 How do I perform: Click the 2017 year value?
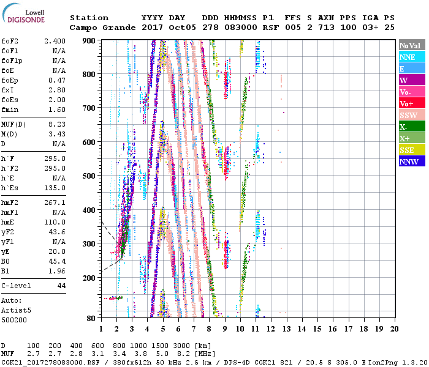tap(152, 28)
